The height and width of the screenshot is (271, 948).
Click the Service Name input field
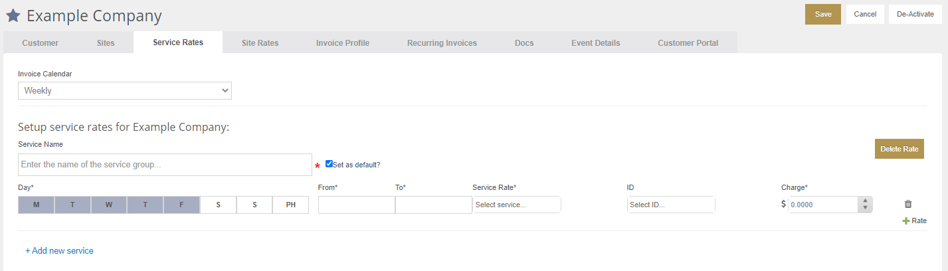[165, 165]
